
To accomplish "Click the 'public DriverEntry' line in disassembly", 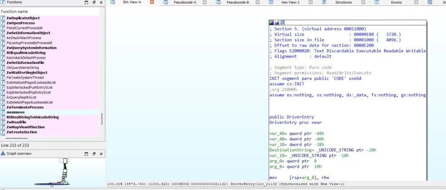I will click(292, 117).
